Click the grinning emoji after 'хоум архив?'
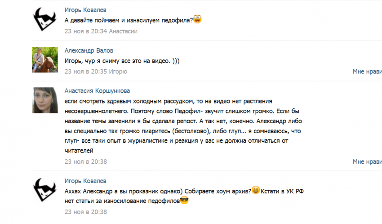 (256, 190)
